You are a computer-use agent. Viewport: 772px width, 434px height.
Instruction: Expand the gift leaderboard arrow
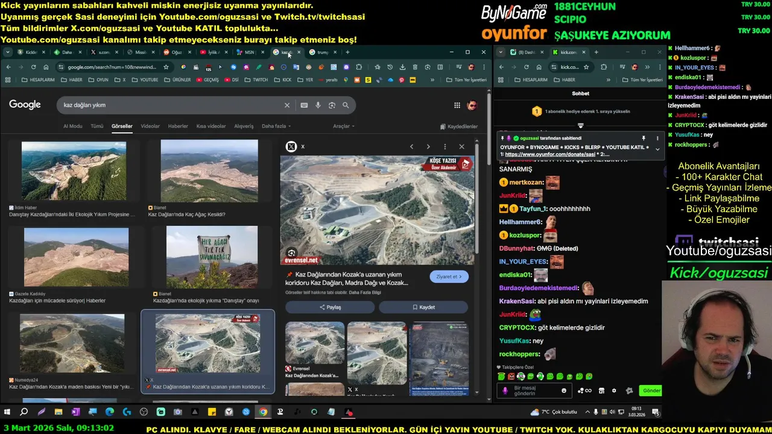pyautogui.click(x=581, y=125)
